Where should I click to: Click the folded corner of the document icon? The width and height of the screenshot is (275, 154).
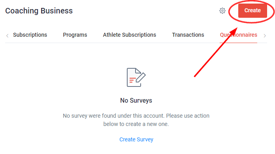[x=138, y=71]
